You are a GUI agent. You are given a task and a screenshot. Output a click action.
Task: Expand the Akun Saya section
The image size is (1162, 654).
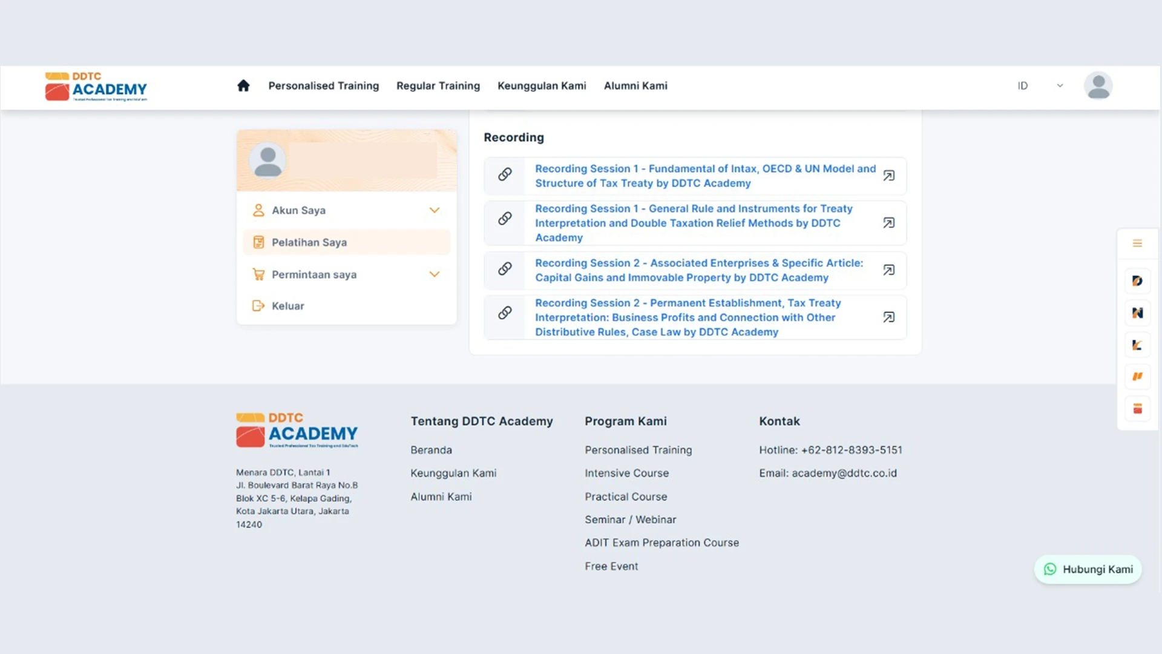(434, 210)
